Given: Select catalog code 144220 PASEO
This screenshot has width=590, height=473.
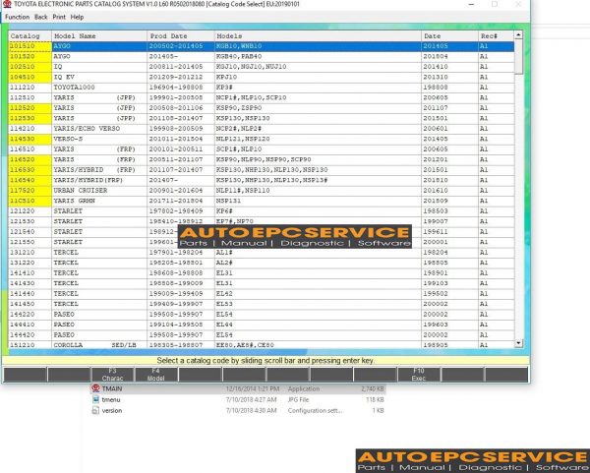Looking at the screenshot, I should coord(29,314).
